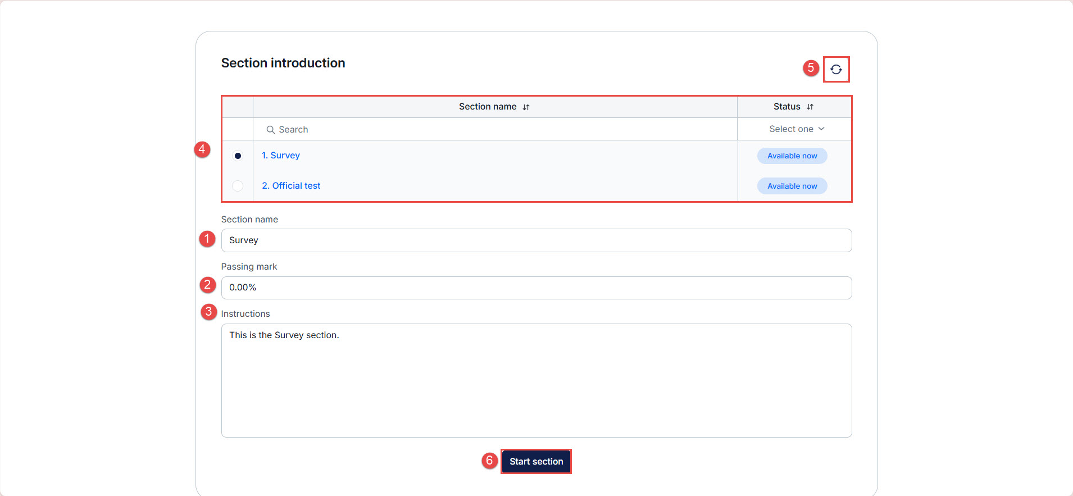Click the Available now badge for Official test
Screen dimensions: 1073x496
(x=792, y=186)
